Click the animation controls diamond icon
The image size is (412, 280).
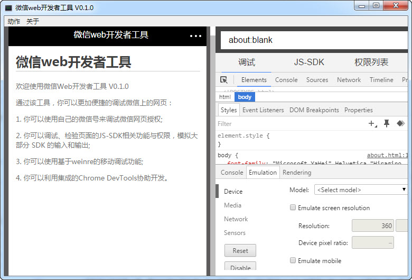click(x=400, y=123)
